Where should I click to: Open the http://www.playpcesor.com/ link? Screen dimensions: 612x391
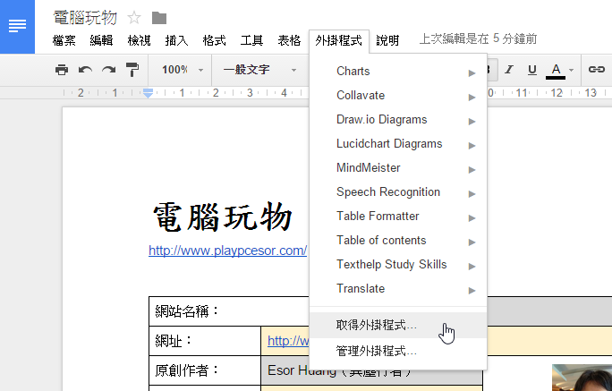click(227, 251)
